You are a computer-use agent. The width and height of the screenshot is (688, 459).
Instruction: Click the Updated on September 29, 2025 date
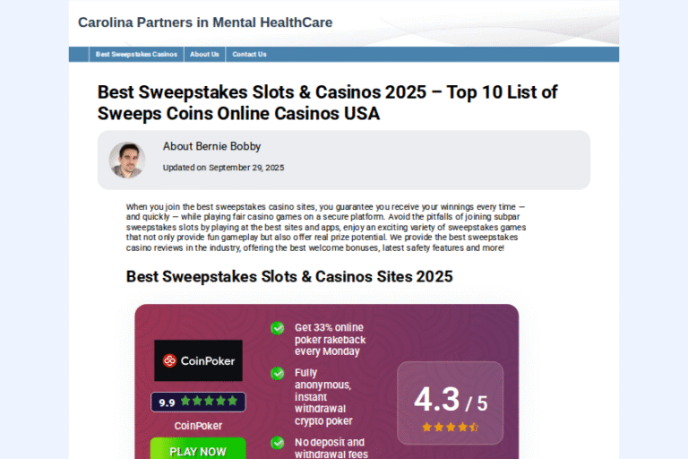(x=223, y=168)
